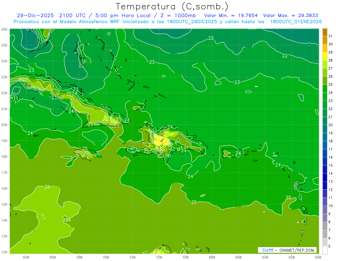Click '21' on the color scale

pyautogui.click(x=331, y=117)
